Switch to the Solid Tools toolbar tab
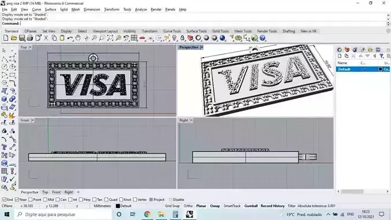 [220, 31]
